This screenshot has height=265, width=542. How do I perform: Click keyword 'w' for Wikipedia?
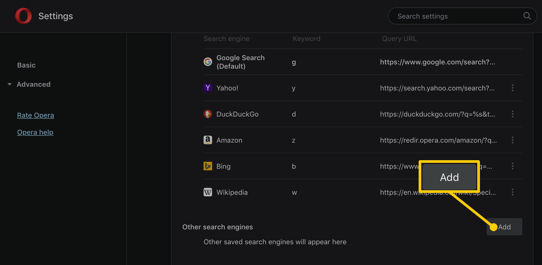[294, 193]
